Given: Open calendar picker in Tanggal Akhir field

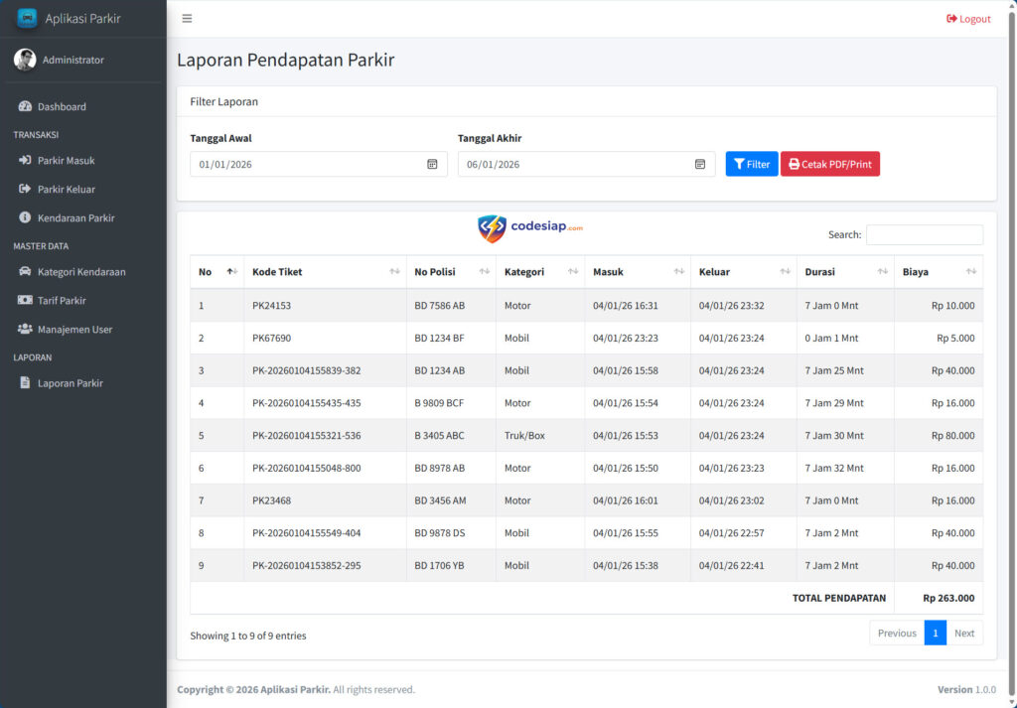Looking at the screenshot, I should [699, 164].
